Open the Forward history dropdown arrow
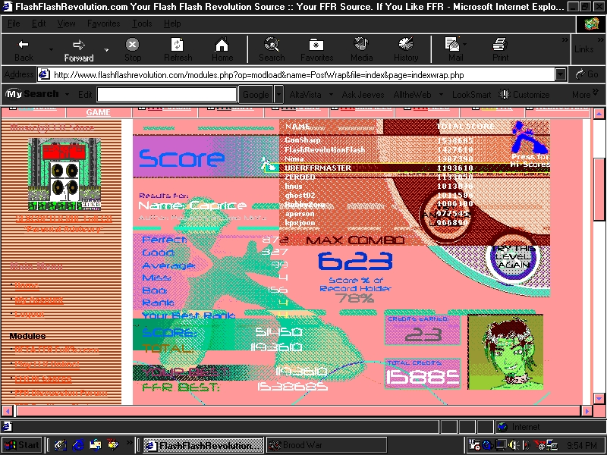The width and height of the screenshot is (607, 455). click(106, 50)
